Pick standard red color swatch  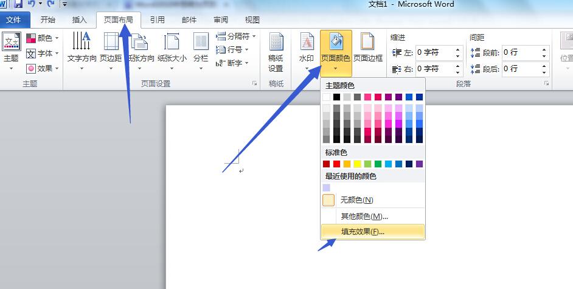coord(336,164)
